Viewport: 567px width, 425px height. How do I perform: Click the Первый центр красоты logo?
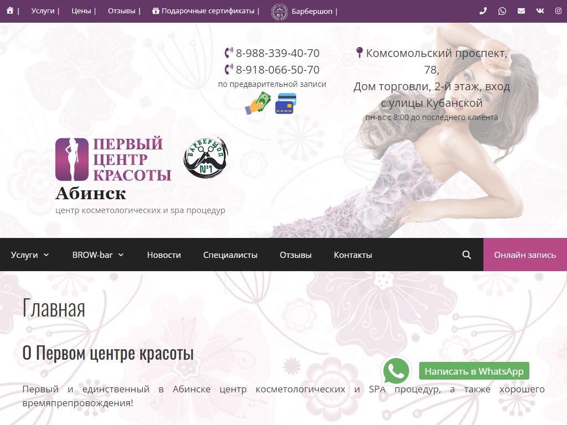[114, 159]
